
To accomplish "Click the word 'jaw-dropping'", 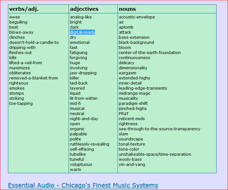I will [x=83, y=73].
